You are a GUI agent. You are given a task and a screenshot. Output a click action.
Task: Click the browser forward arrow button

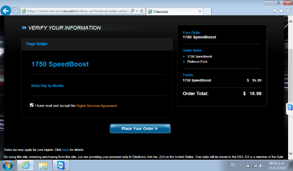(16, 11)
